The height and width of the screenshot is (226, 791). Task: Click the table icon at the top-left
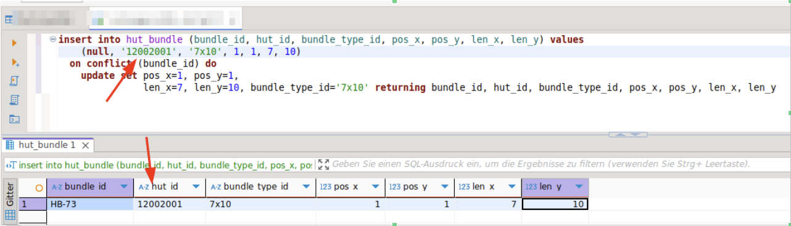tap(9, 19)
